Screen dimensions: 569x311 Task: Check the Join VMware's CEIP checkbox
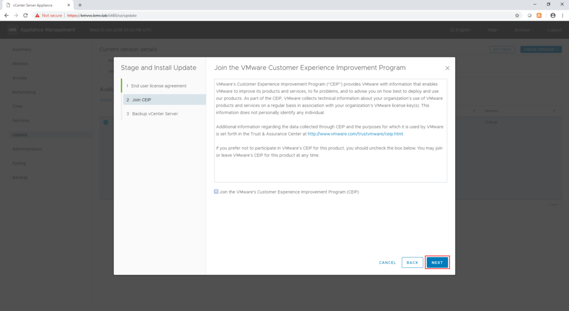(216, 192)
